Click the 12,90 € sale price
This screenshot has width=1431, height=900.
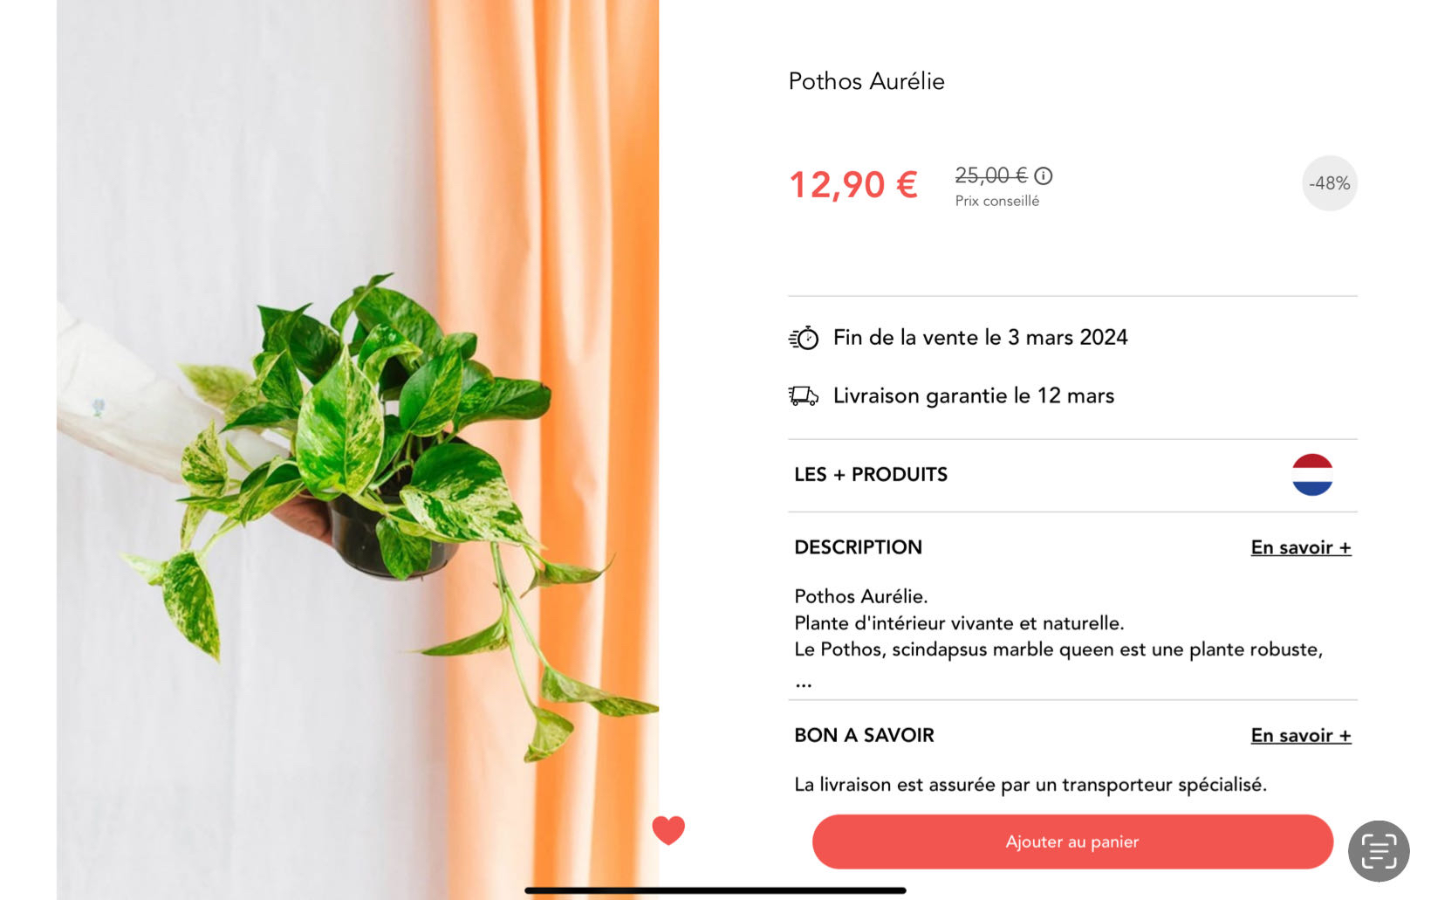point(853,184)
